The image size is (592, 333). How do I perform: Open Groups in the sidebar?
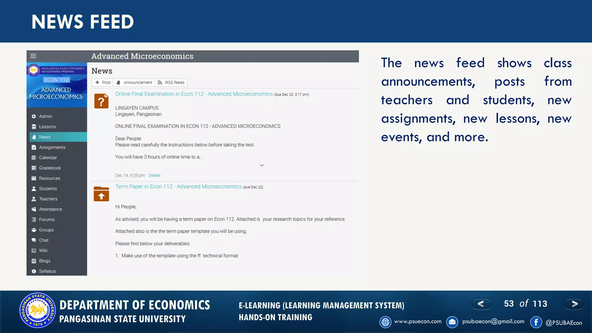[58, 230]
